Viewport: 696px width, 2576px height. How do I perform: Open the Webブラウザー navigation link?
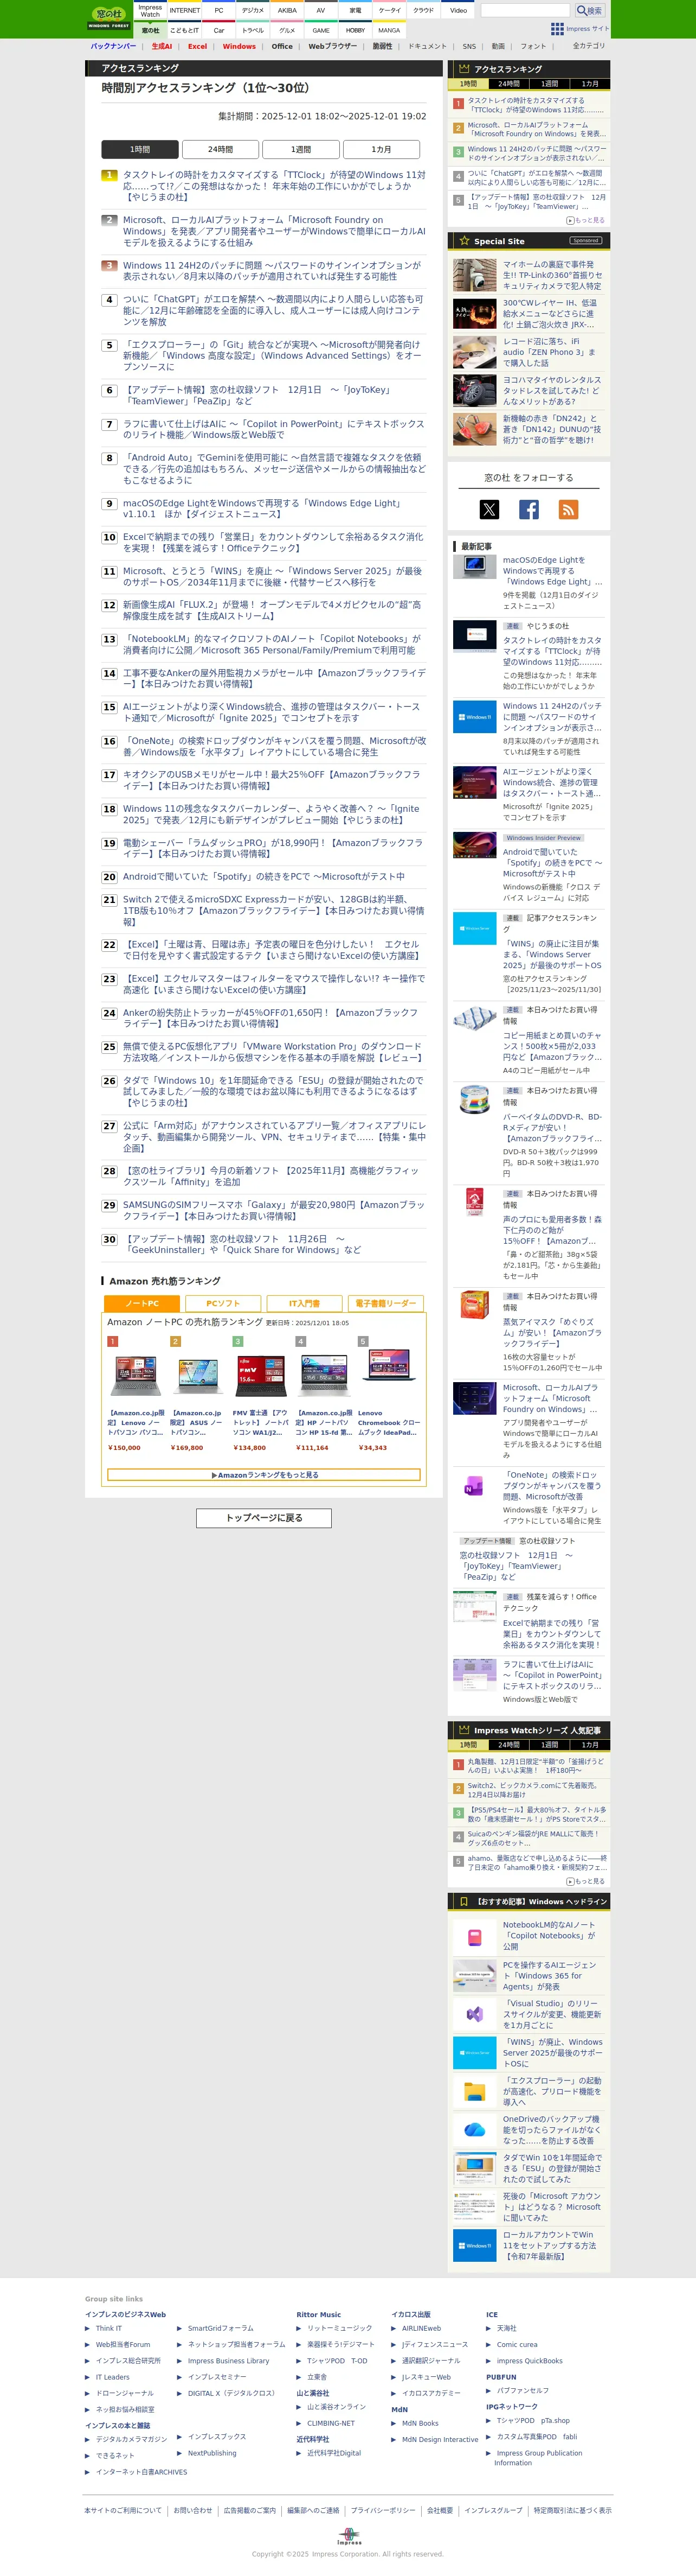coord(332,46)
